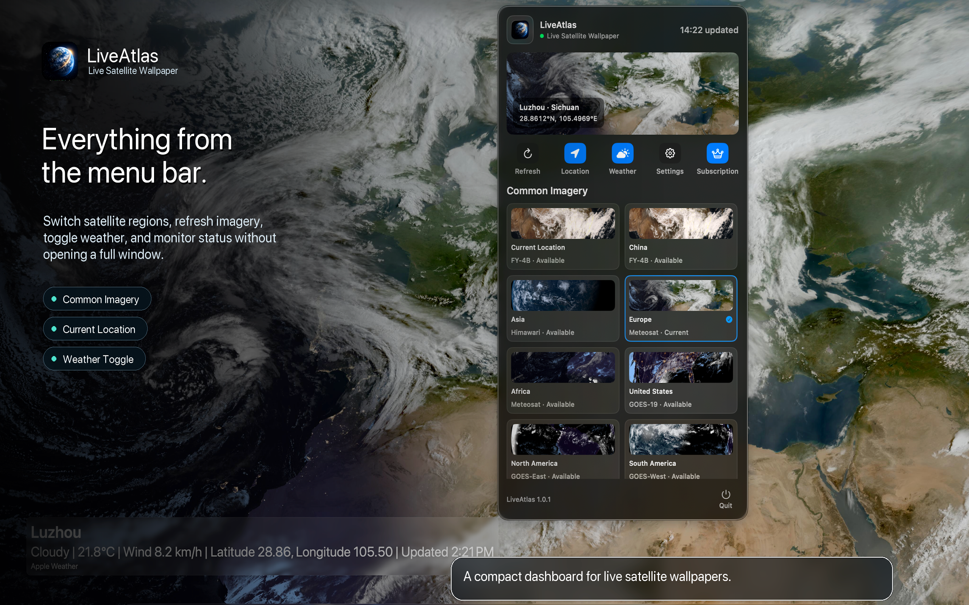The height and width of the screenshot is (605, 969).
Task: Select the Africa Meteosat imagery card
Action: (x=562, y=380)
